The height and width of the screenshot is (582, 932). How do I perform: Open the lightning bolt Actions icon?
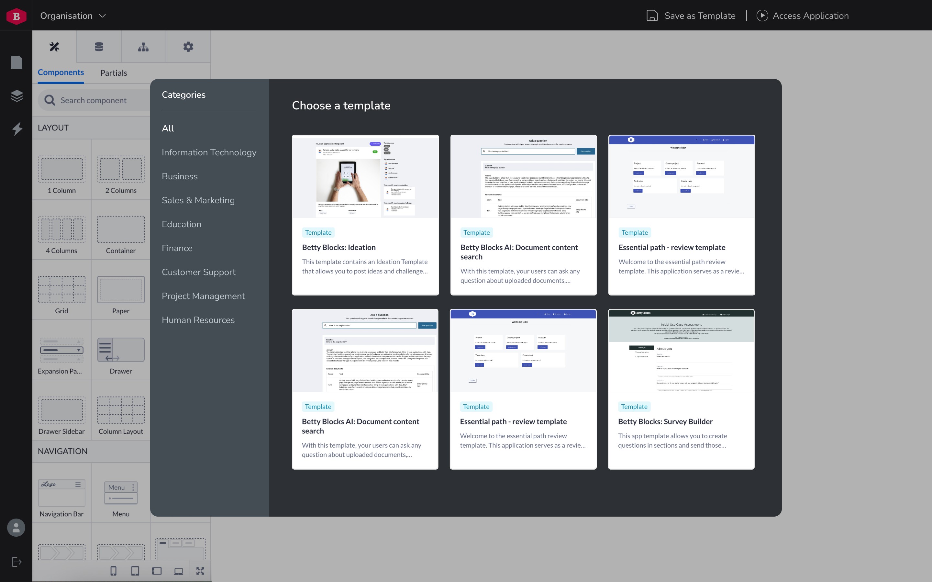coord(17,129)
